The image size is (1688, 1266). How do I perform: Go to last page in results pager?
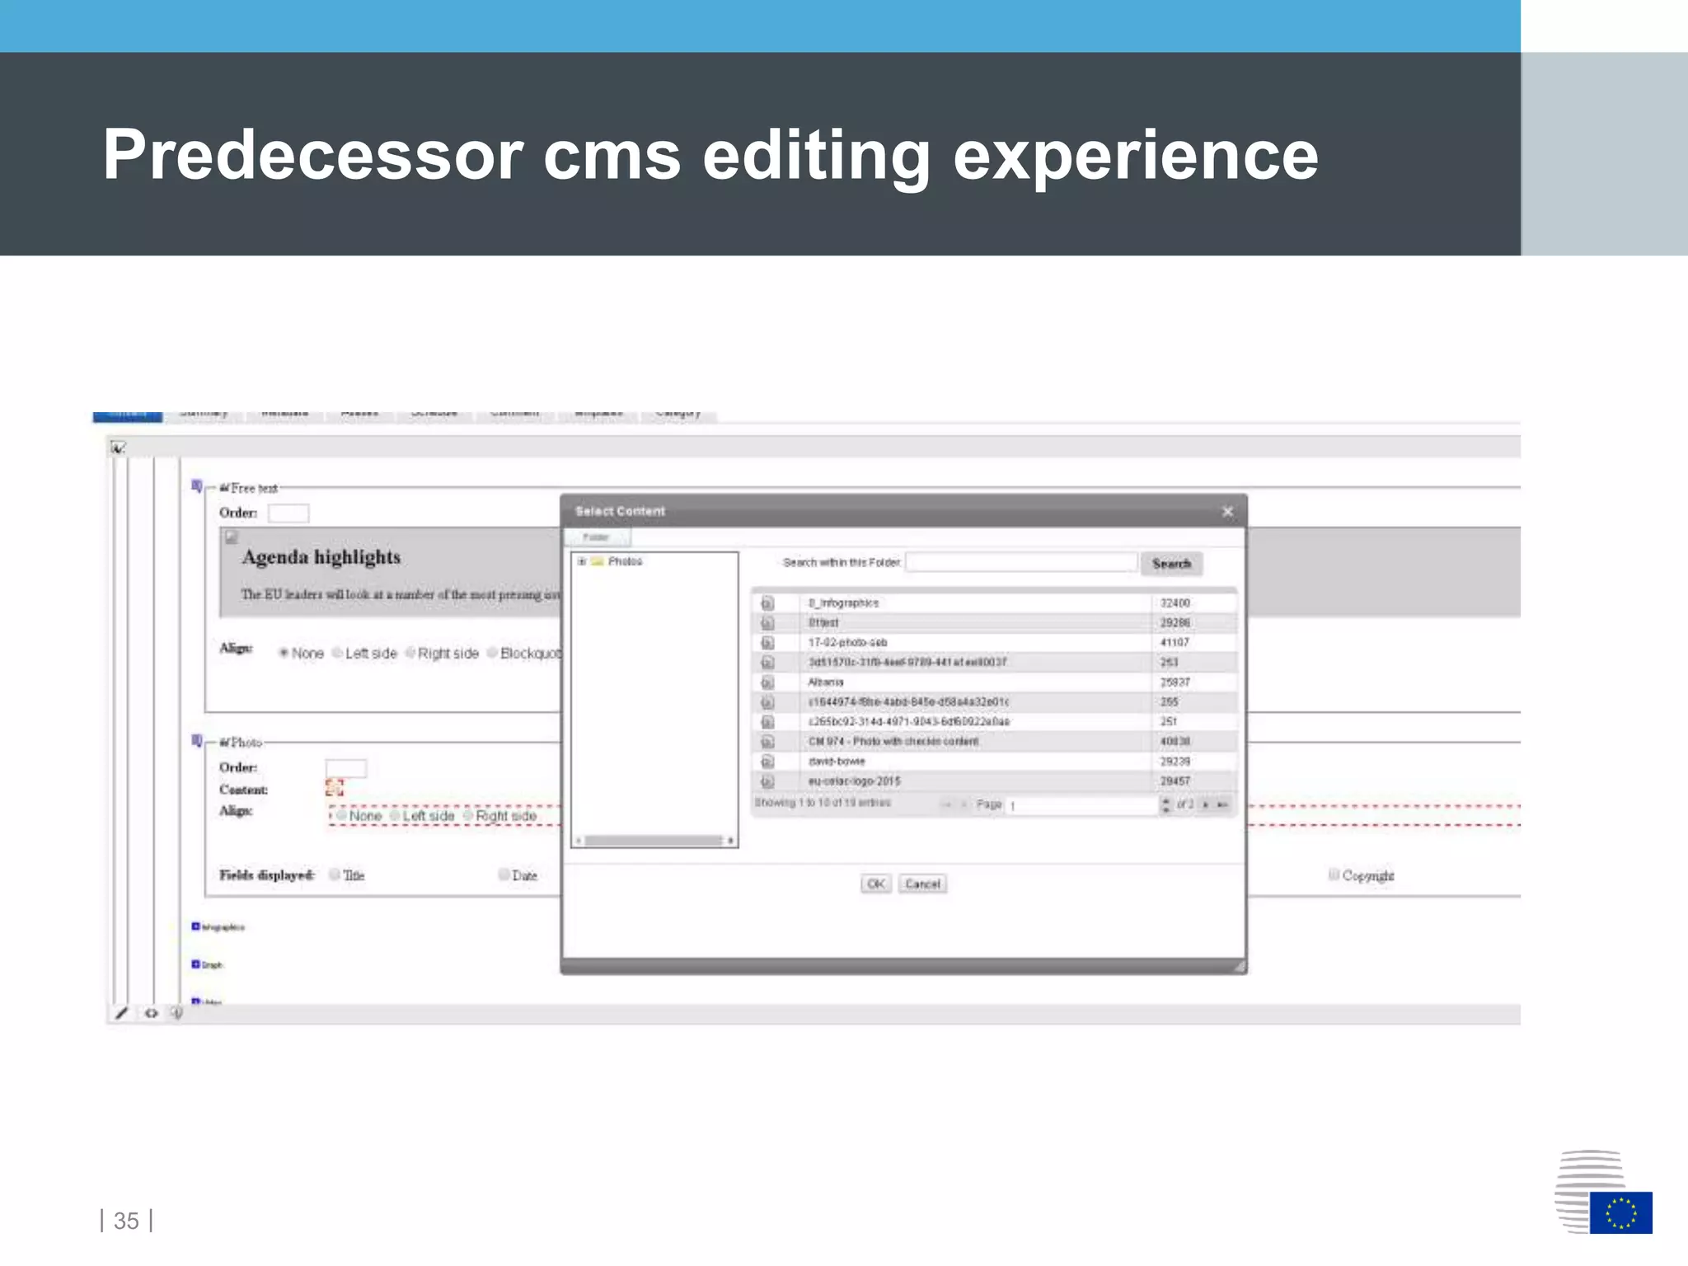click(x=1222, y=804)
